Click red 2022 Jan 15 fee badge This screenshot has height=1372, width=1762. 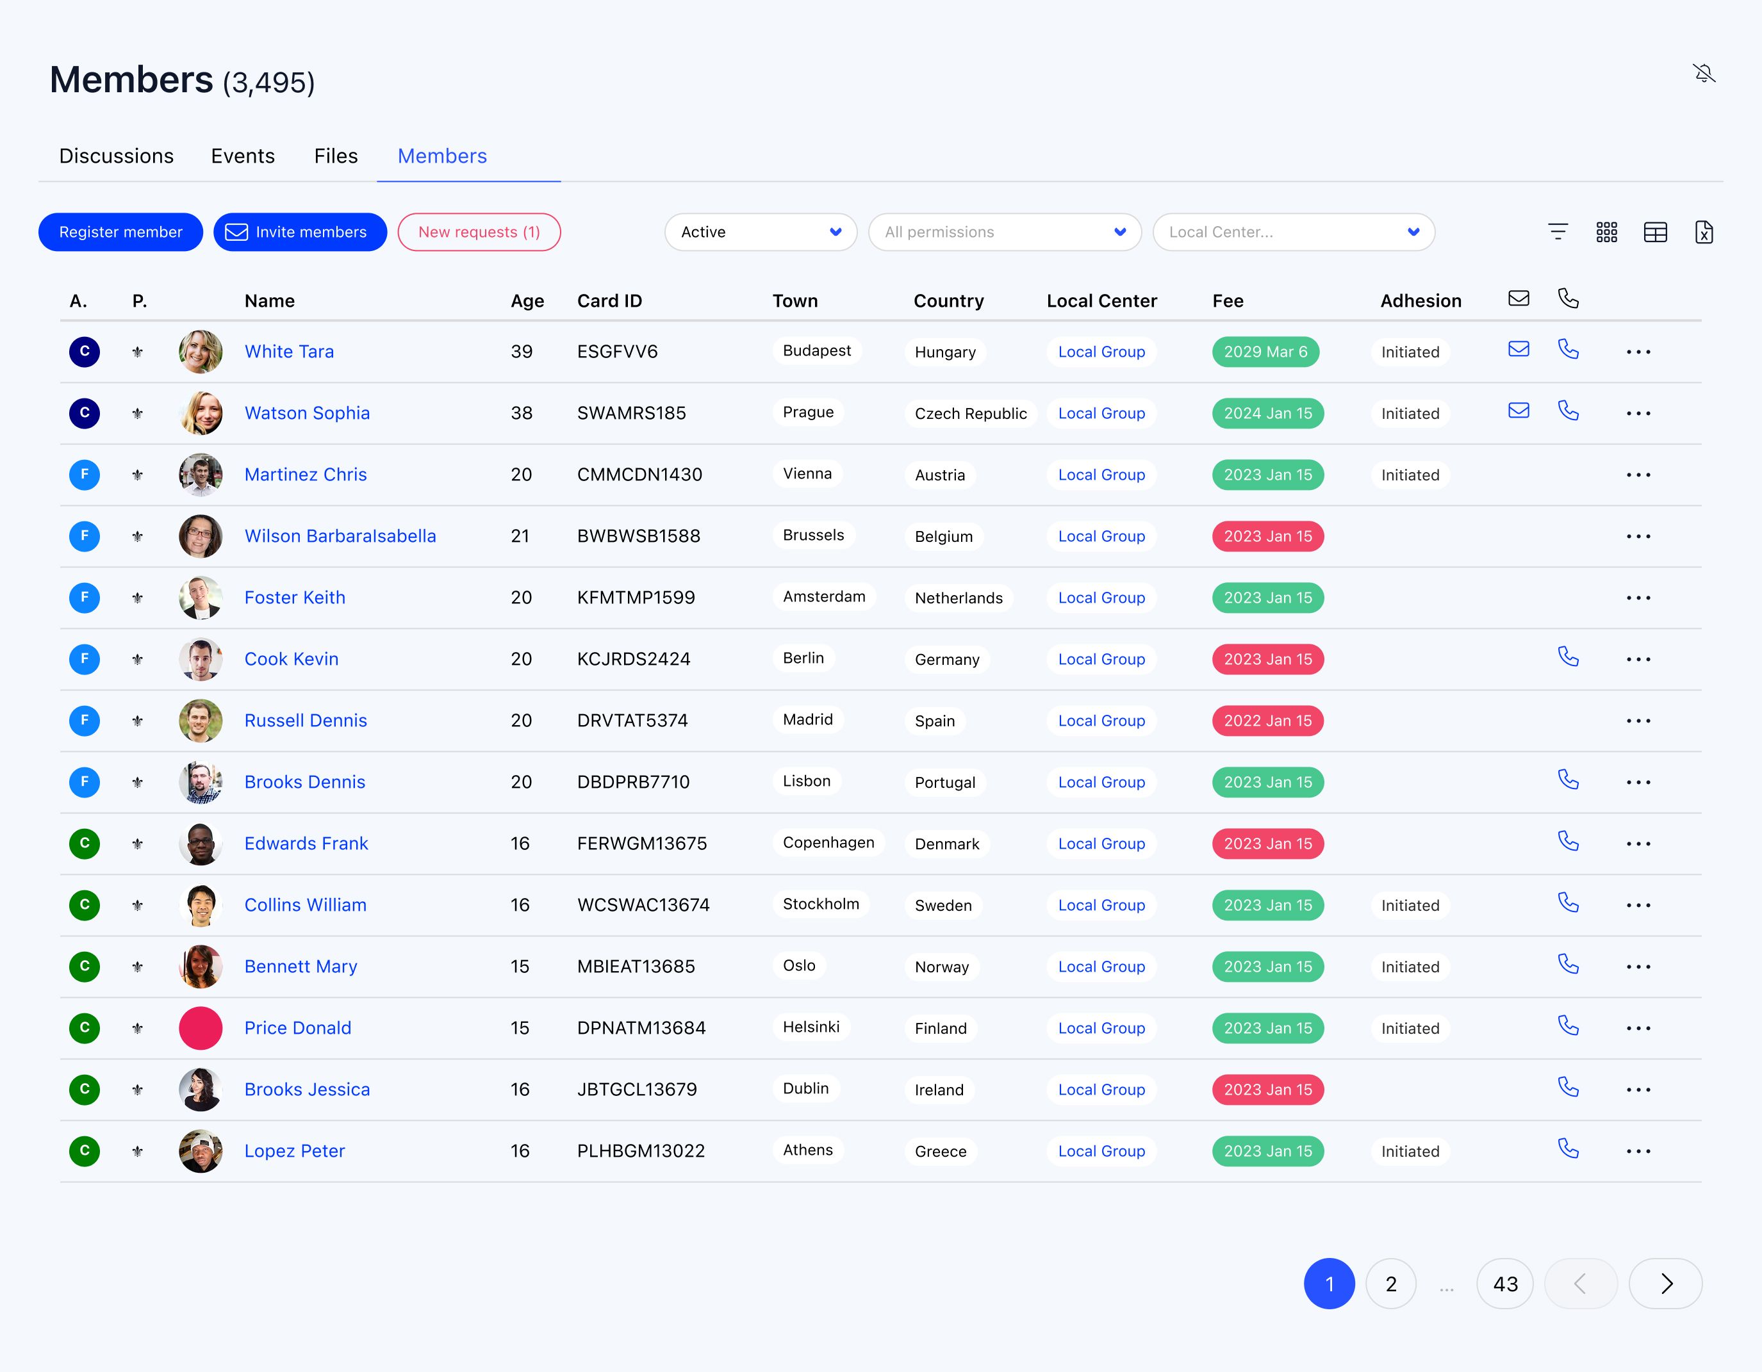tap(1267, 721)
